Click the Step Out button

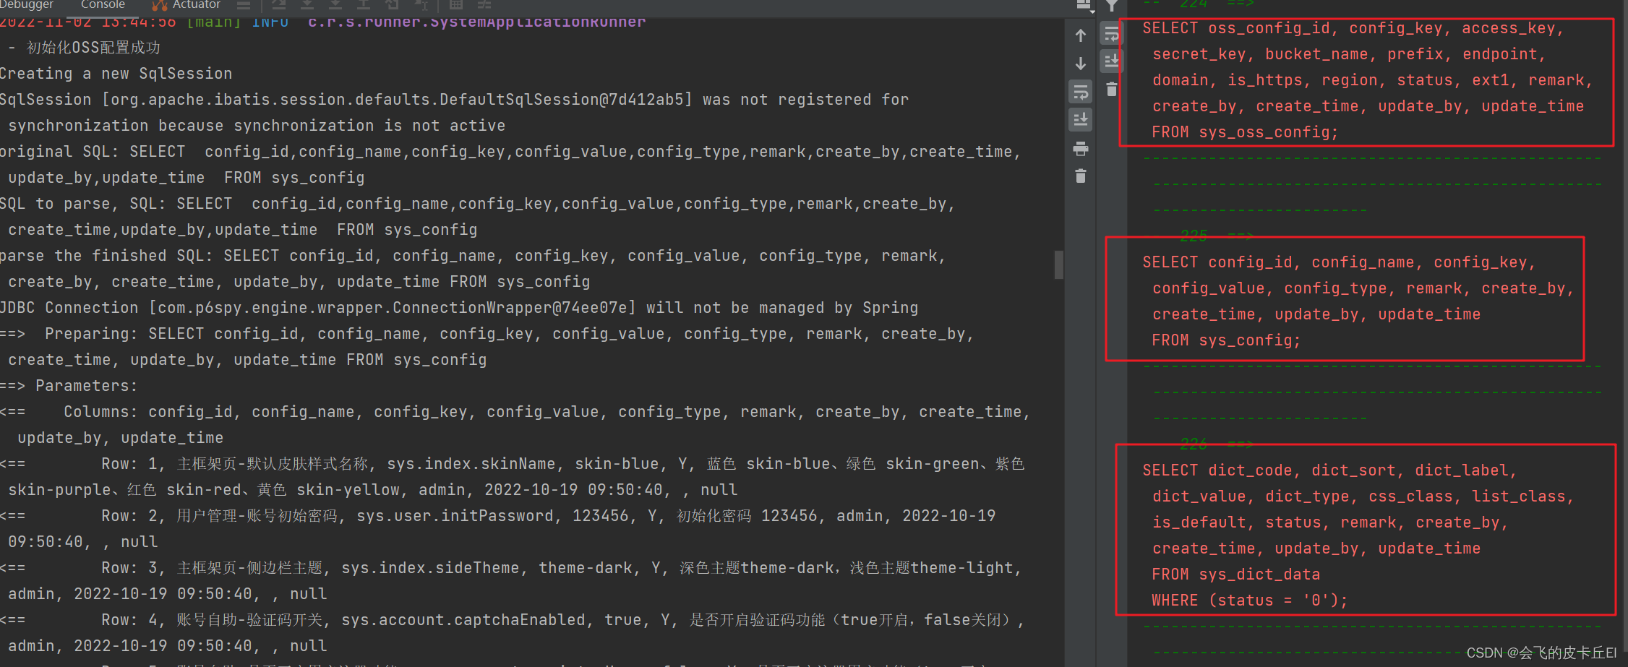[364, 5]
